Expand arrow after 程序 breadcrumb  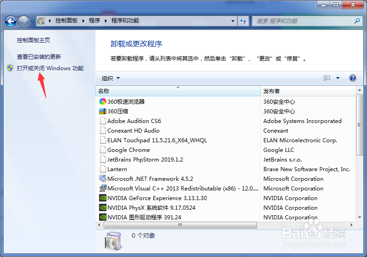coord(106,21)
